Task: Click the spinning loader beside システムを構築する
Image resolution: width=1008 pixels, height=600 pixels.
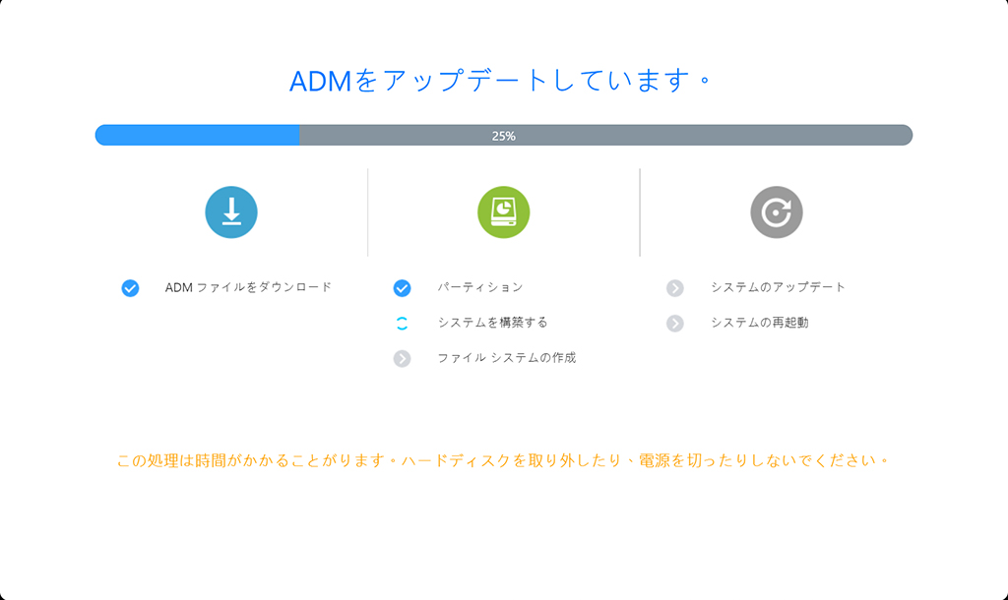Action: tap(402, 324)
